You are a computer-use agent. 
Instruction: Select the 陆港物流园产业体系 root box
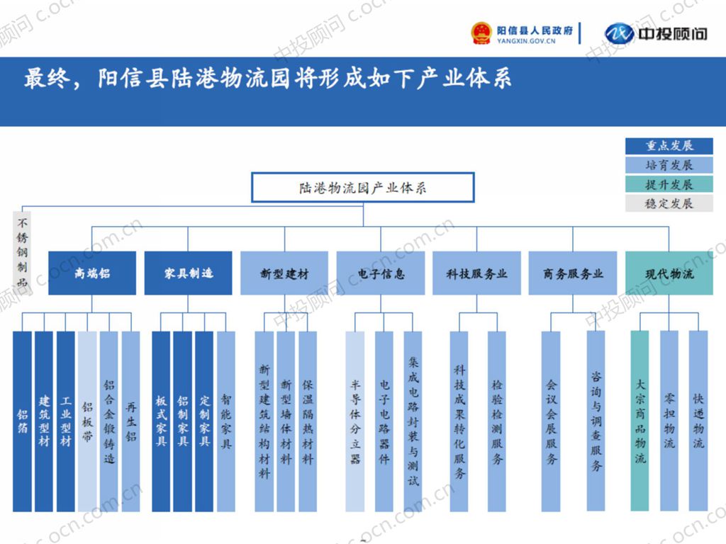coord(362,188)
